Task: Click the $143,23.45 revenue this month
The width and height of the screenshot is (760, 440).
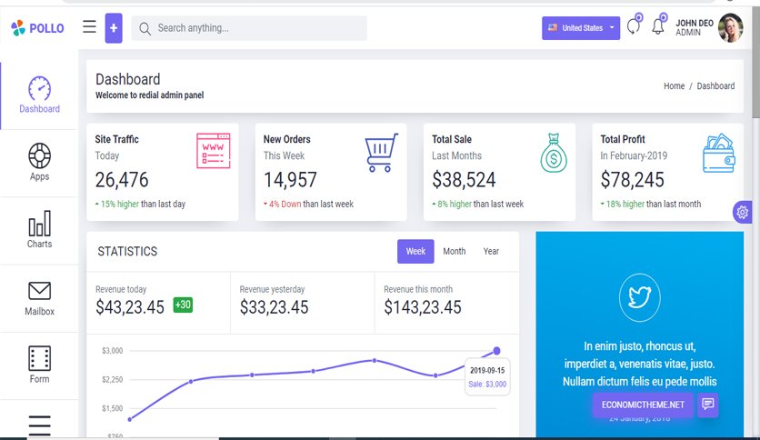Action: [423, 306]
